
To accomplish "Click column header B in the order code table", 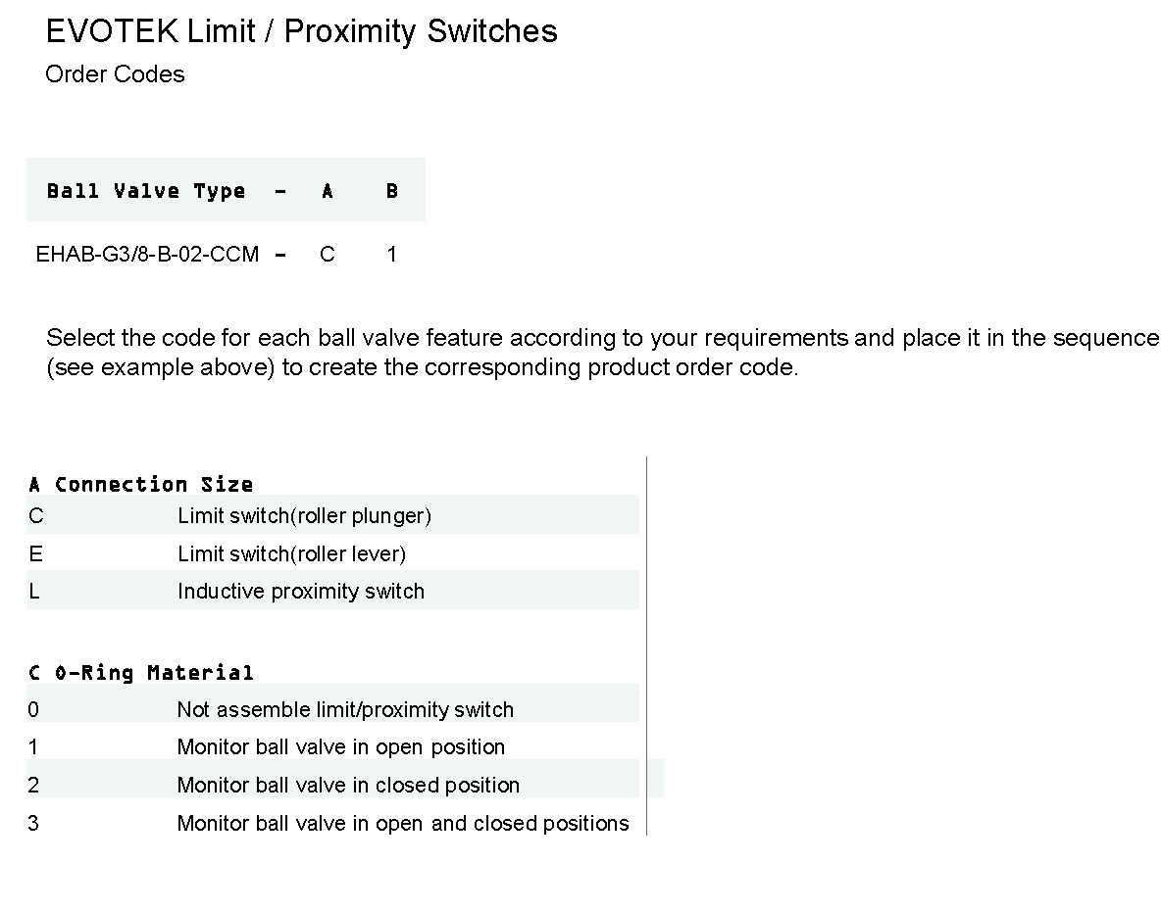I will click(391, 191).
